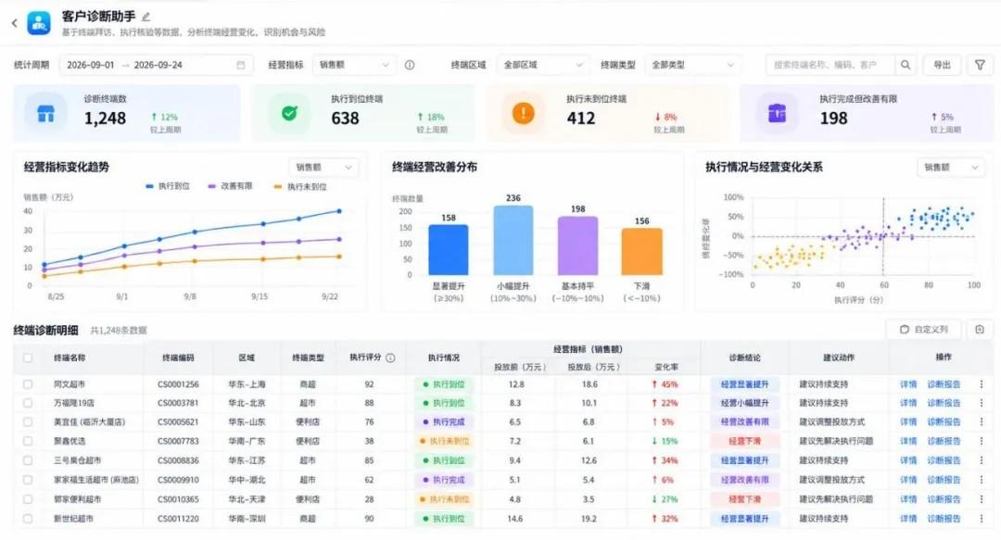This screenshot has width=1001, height=540.
Task: Toggle the 执行到位 legend item
Action: [x=168, y=186]
